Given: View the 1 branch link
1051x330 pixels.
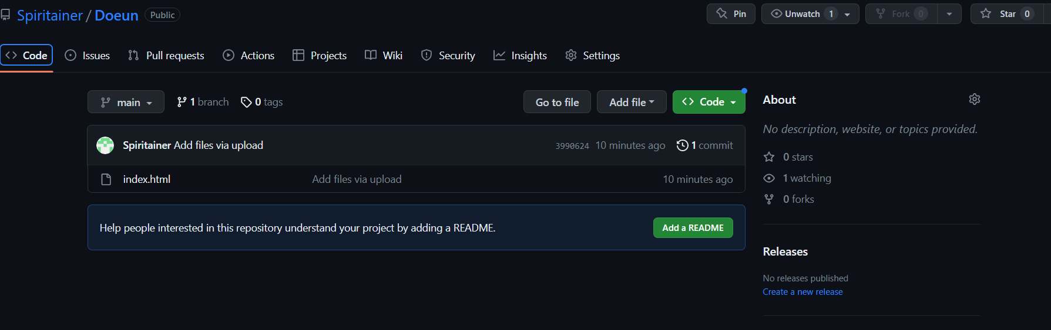Looking at the screenshot, I should tap(203, 102).
